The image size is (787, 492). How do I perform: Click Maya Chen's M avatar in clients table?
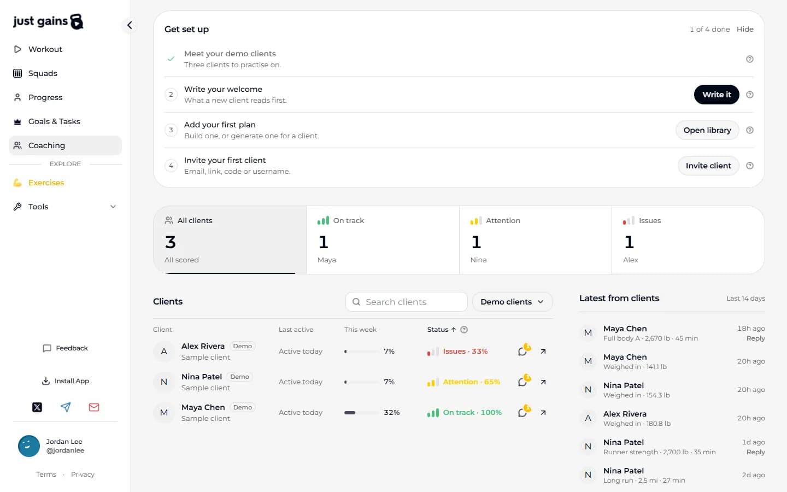(164, 413)
